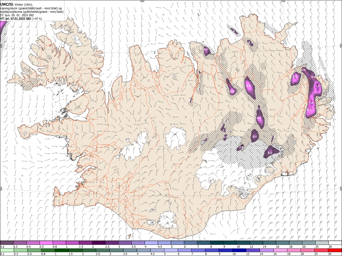Click the '20W' longitude label
The height and width of the screenshot is (256, 342).
(x=142, y=1)
